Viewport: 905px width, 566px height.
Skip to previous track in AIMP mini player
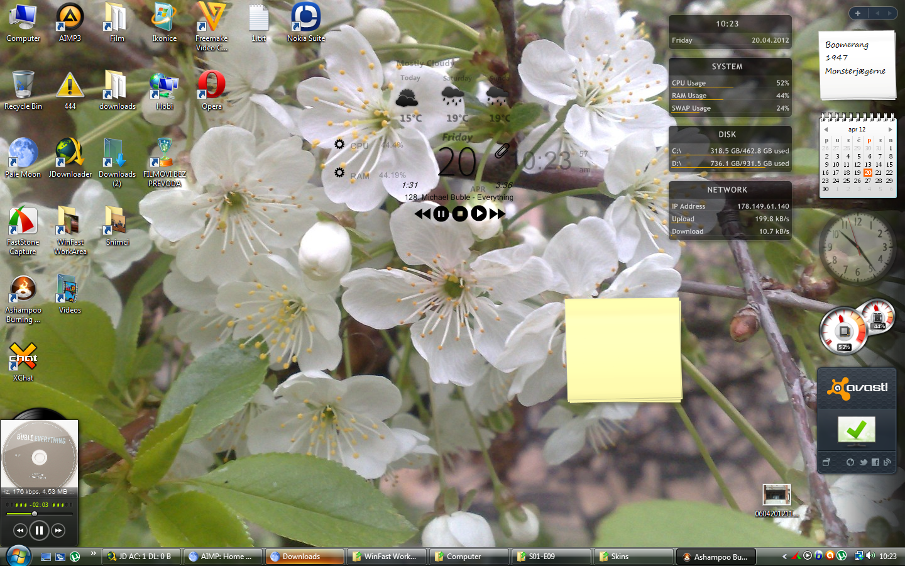(20, 531)
